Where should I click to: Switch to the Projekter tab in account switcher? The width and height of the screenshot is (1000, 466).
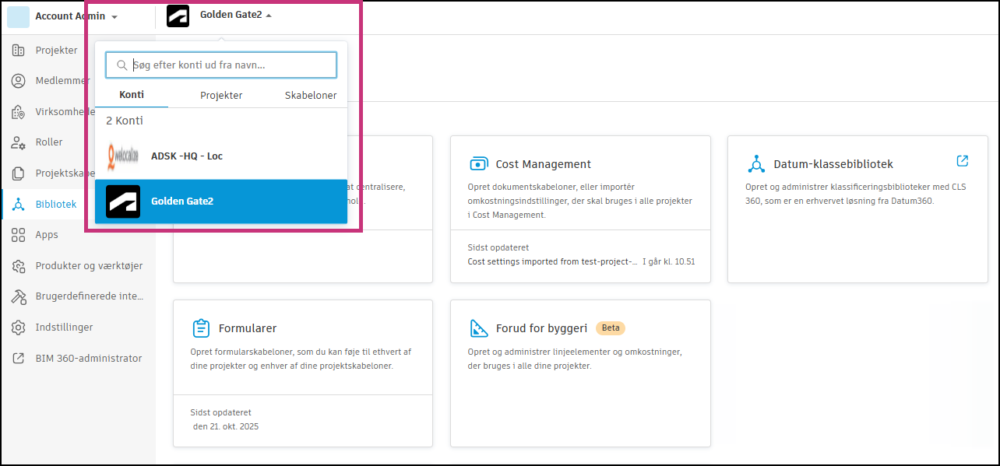point(220,94)
